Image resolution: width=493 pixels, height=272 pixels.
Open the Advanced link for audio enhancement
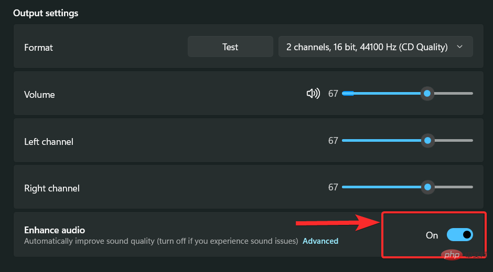click(320, 241)
